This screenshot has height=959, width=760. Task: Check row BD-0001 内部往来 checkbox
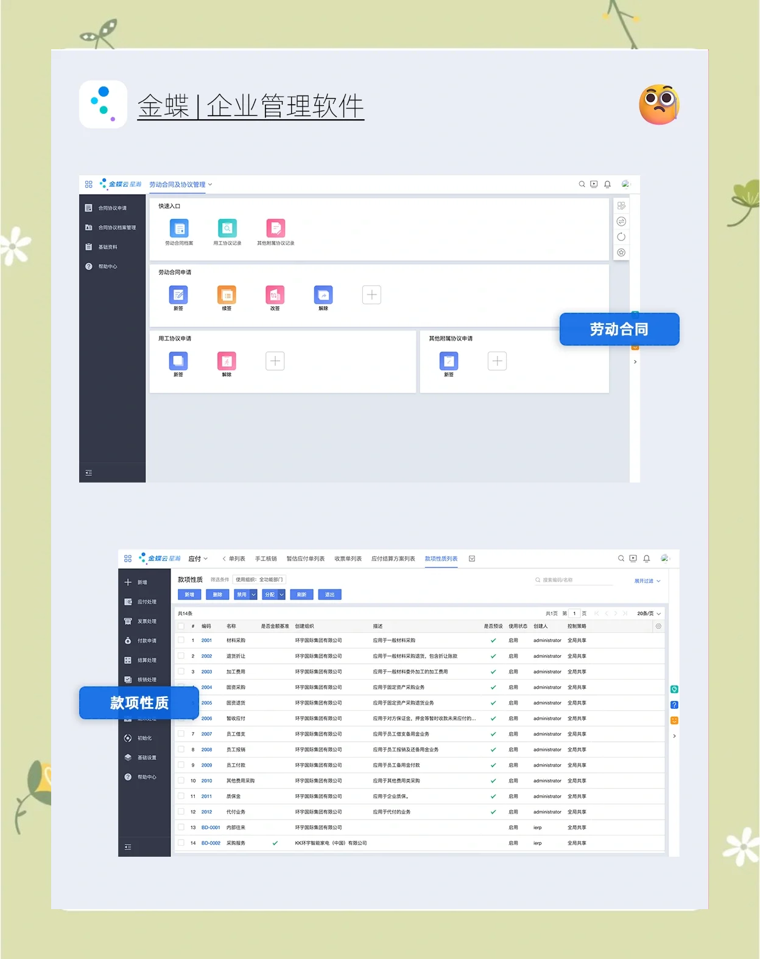(181, 827)
